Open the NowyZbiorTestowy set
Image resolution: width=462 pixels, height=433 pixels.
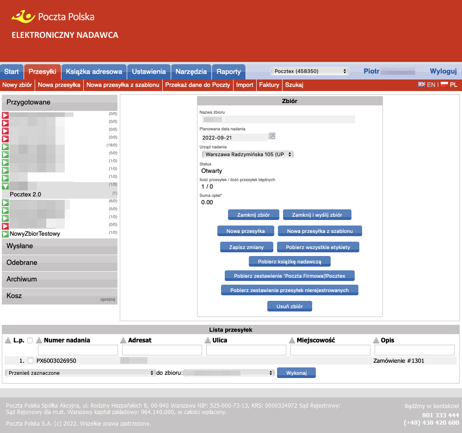click(35, 234)
